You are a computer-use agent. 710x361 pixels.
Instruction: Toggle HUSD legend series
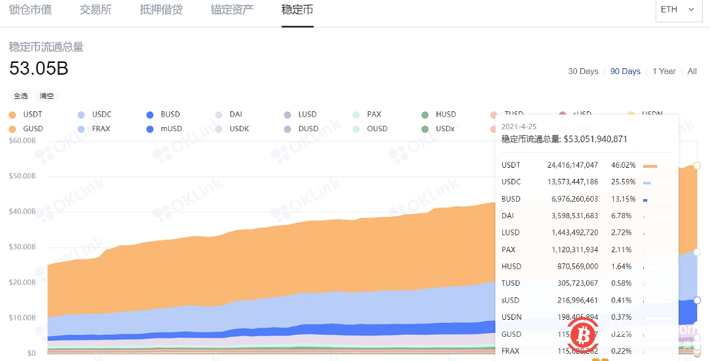(439, 115)
